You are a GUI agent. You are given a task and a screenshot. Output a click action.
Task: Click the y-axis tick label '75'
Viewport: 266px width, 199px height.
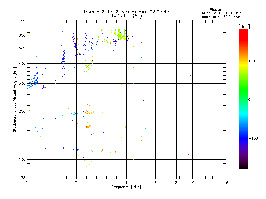23,178
